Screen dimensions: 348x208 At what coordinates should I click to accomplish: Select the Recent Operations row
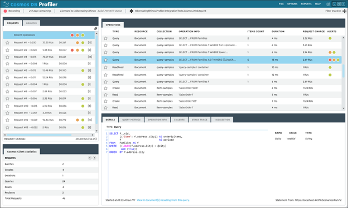tap(49, 35)
